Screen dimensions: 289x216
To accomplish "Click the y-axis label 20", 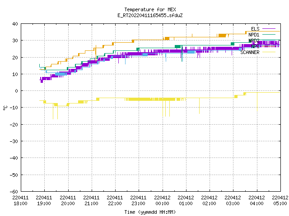I will coord(15,58).
